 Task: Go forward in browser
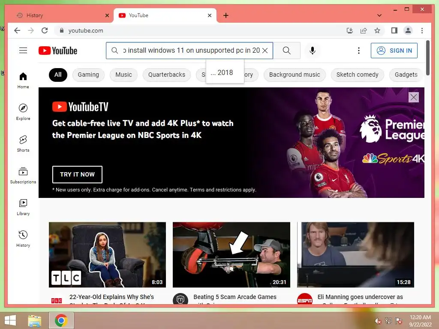[31, 30]
